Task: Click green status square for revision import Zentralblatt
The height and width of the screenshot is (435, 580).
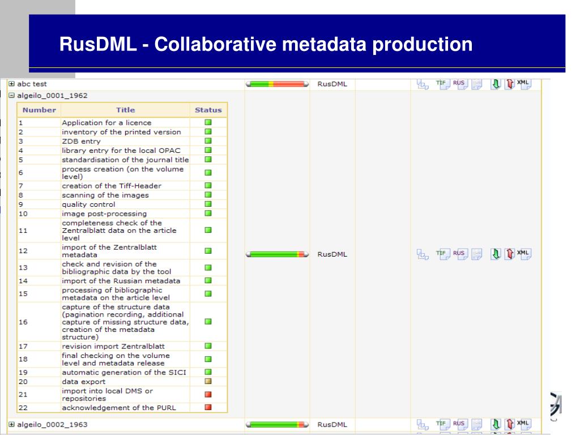Action: [208, 346]
